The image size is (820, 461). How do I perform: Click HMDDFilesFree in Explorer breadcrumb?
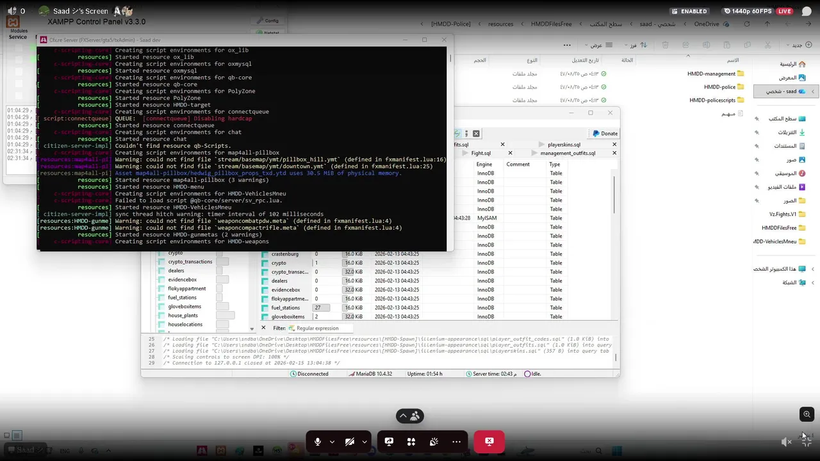click(551, 24)
